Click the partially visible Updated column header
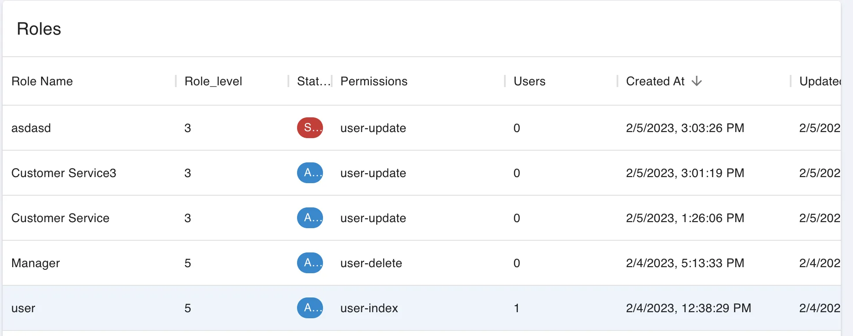 pos(819,81)
